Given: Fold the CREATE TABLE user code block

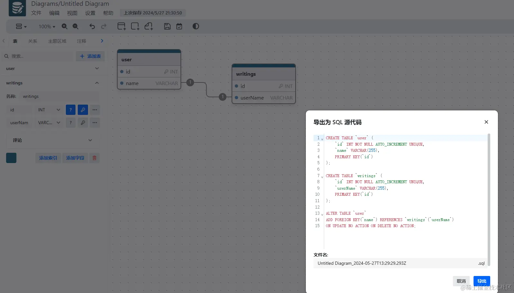Looking at the screenshot, I should click(x=322, y=139).
